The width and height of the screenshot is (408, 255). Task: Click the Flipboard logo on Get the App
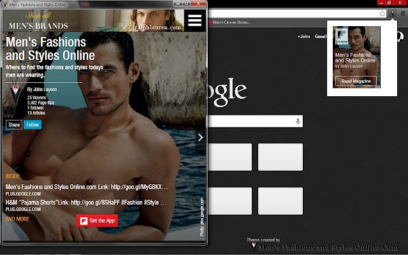[x=84, y=221]
